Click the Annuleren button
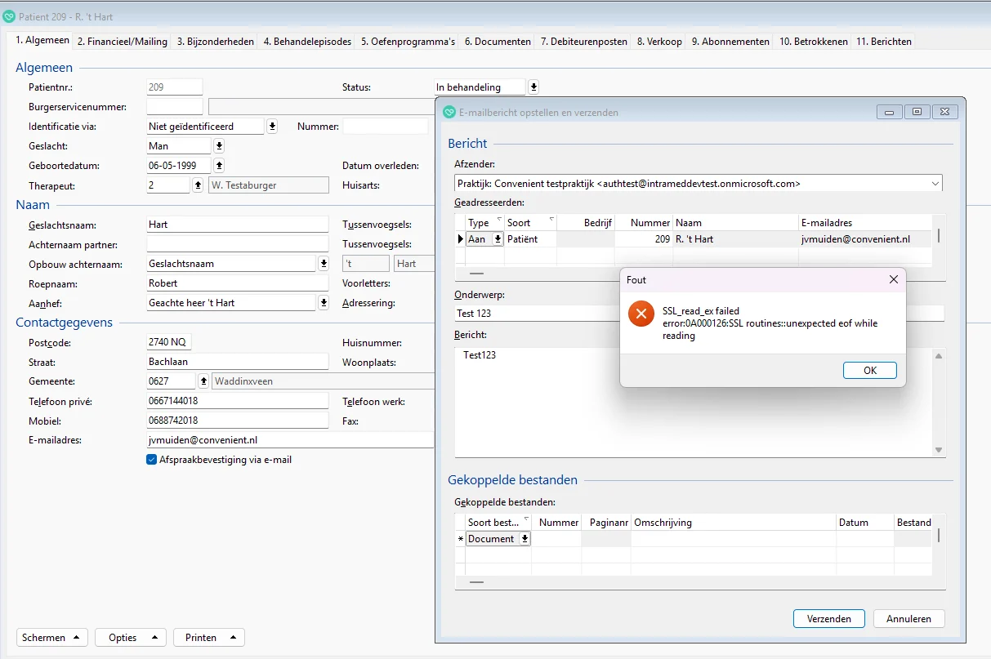The width and height of the screenshot is (991, 659). point(909,619)
